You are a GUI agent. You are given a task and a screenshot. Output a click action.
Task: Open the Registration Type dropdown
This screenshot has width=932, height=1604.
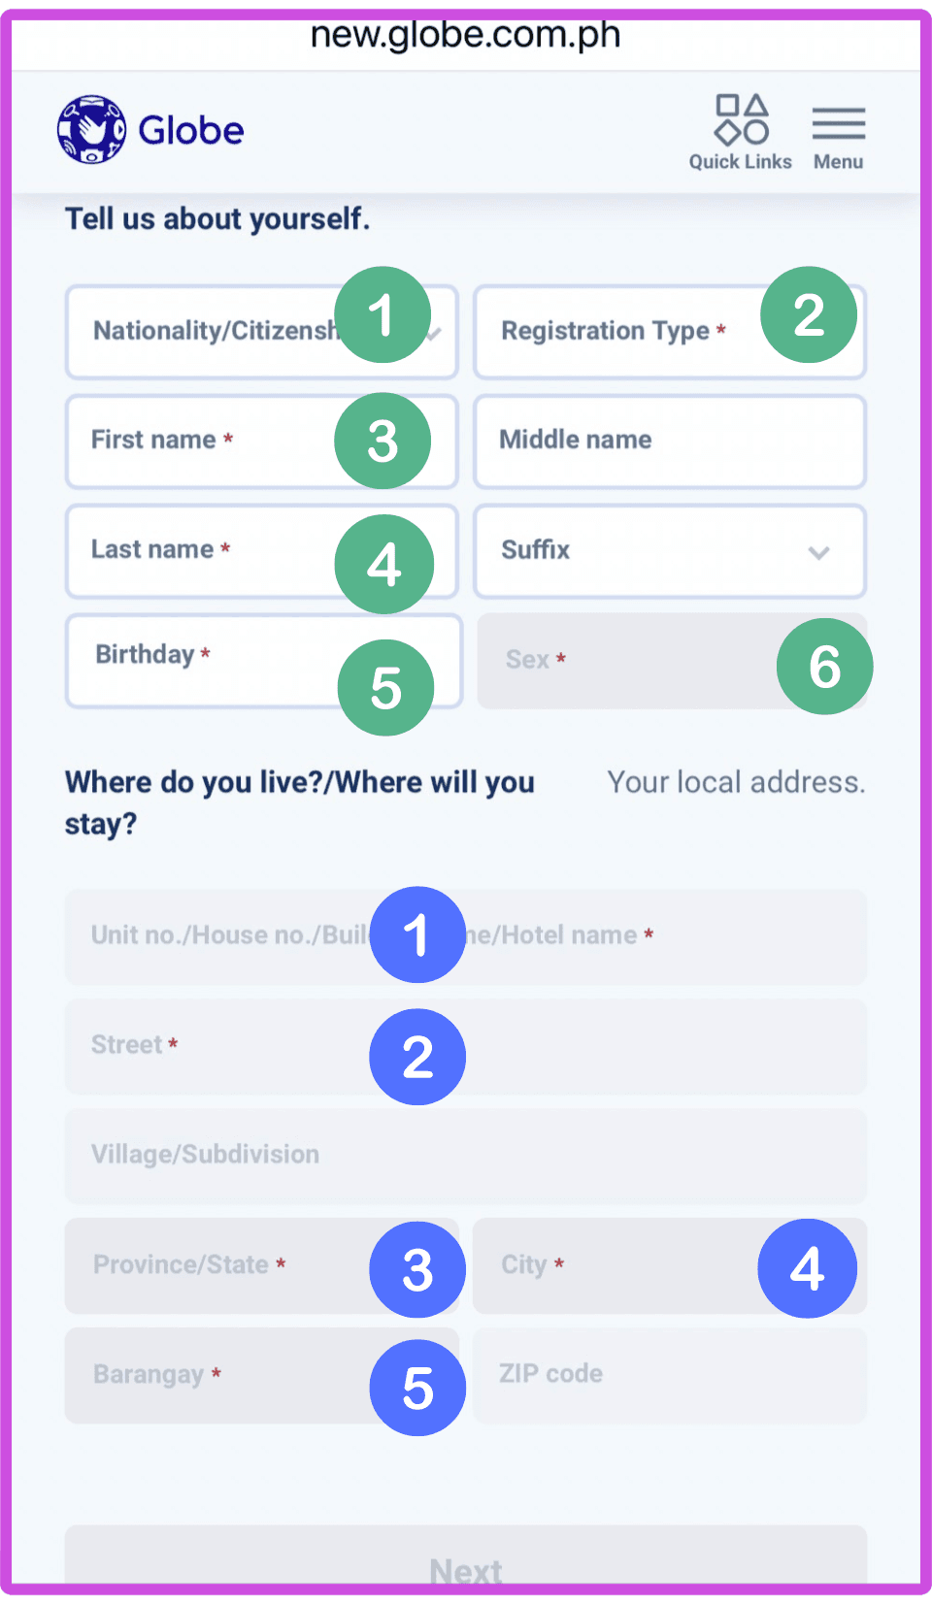coord(621,332)
